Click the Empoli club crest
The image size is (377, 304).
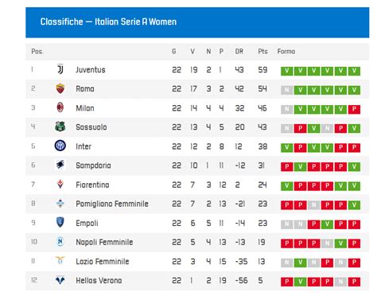click(60, 222)
